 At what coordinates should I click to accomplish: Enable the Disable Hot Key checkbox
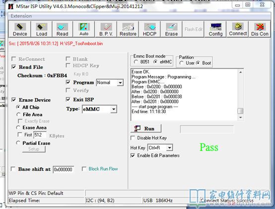point(133,138)
